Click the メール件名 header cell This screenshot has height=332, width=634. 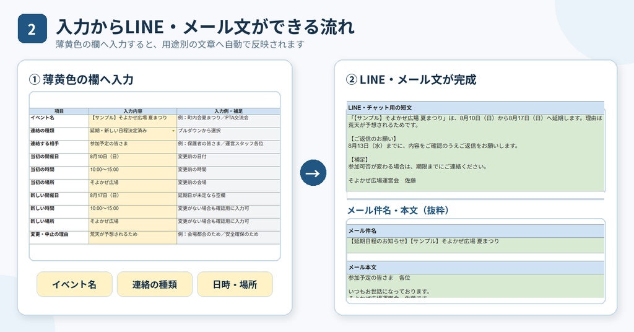click(475, 231)
